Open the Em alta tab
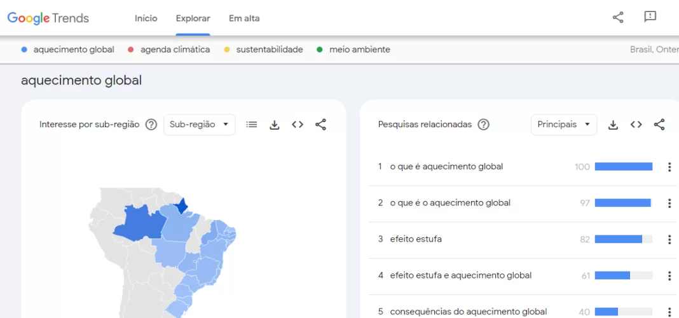 tap(244, 18)
